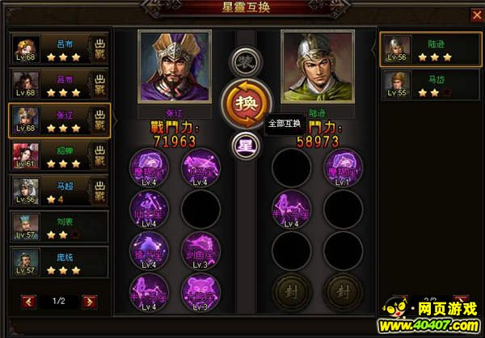Select the 星 star spirit mode button

click(x=246, y=146)
